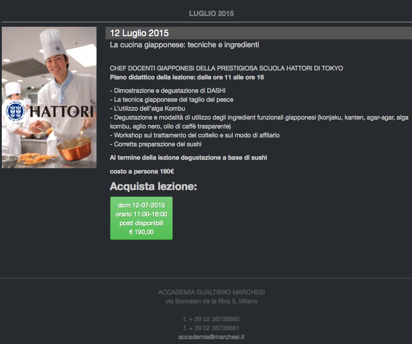
Task: Click the address 'via Bonvesin de la Riva 5, Milano'
Action: tap(211, 301)
